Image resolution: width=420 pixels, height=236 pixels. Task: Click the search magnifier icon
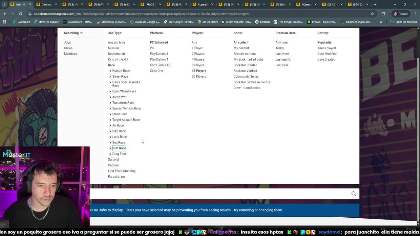[354, 194]
